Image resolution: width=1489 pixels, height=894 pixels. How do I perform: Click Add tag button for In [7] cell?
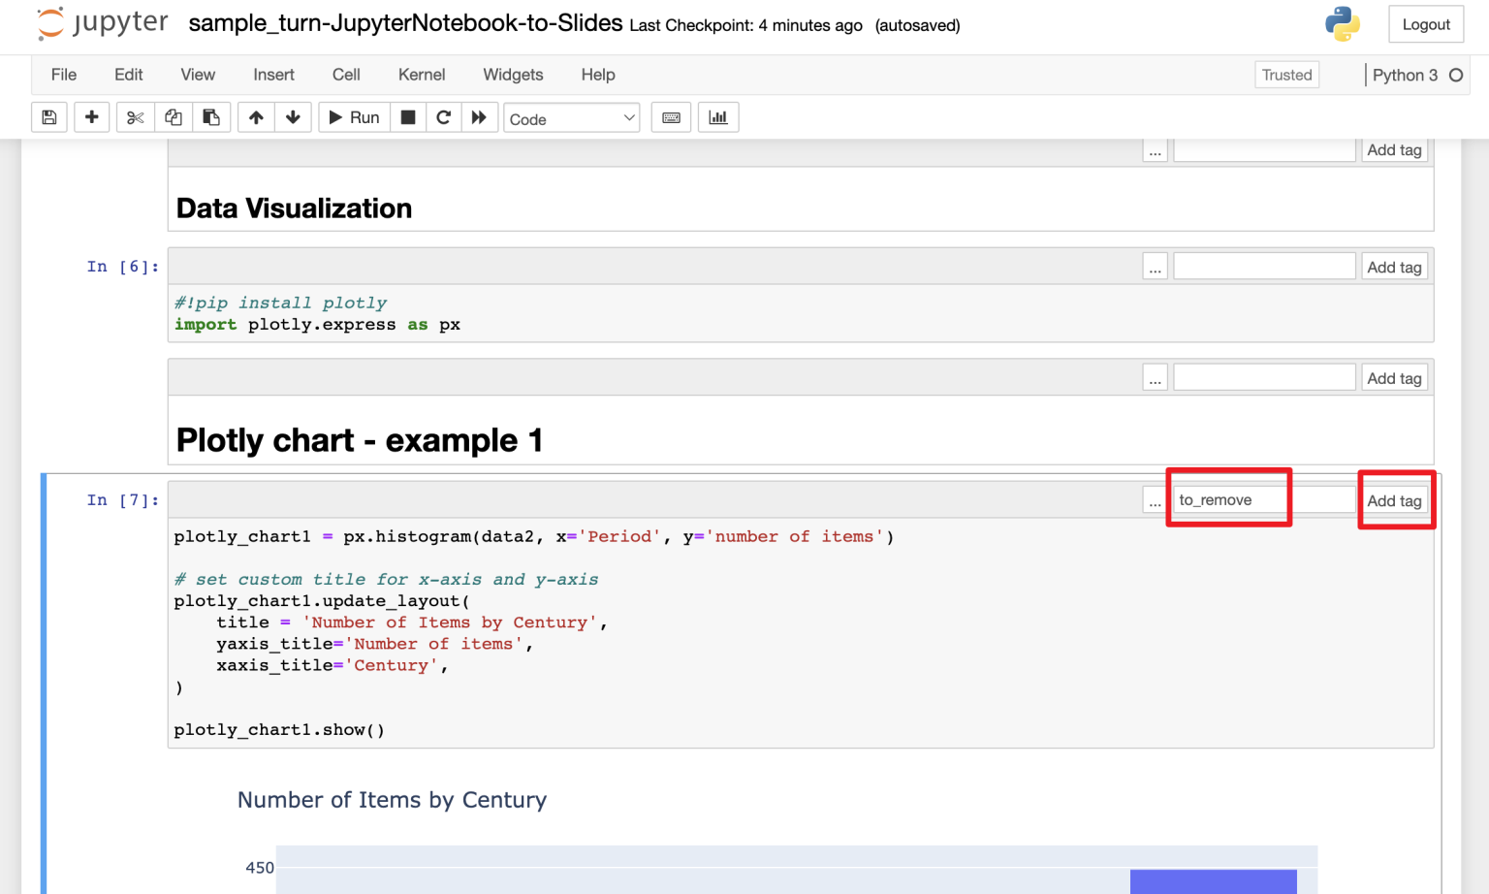click(x=1394, y=500)
